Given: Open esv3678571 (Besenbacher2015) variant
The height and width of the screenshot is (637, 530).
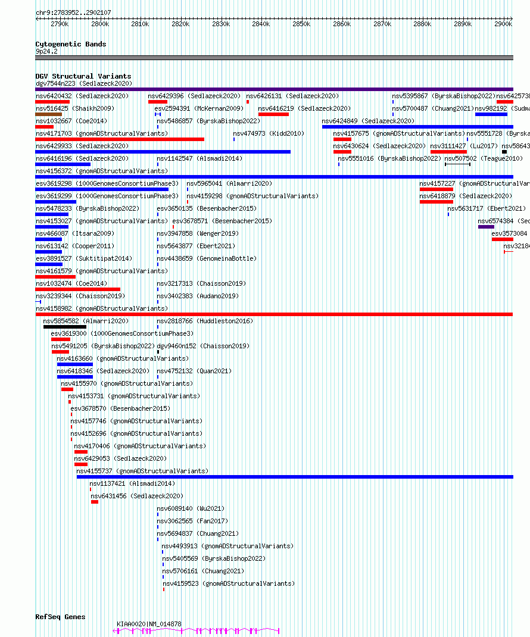Looking at the screenshot, I should click(x=222, y=221).
